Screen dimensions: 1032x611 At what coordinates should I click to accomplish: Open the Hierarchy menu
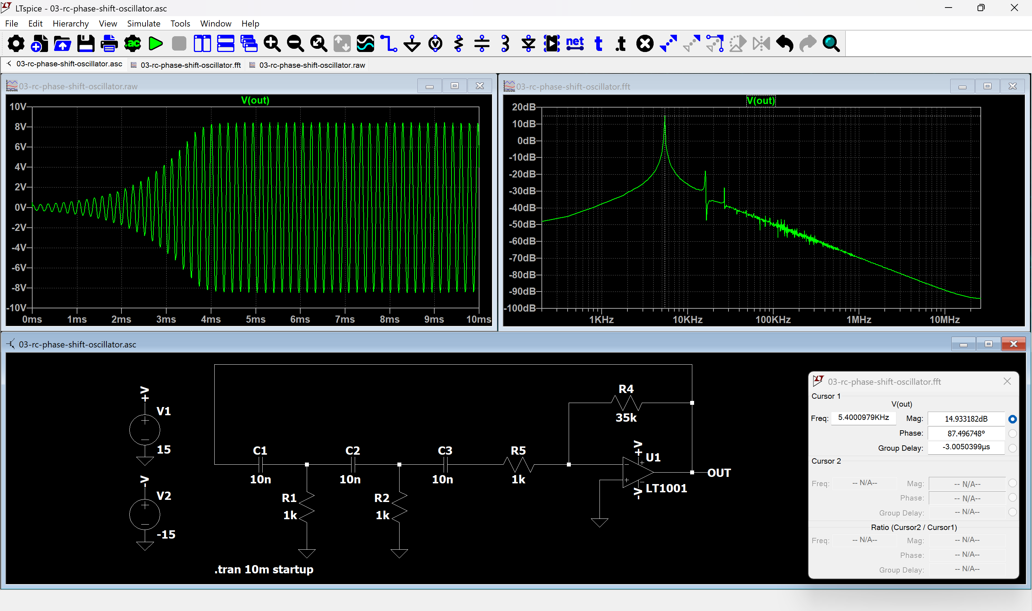click(x=70, y=23)
